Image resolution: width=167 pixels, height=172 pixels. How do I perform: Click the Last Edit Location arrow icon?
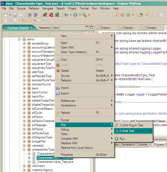coord(24,20)
